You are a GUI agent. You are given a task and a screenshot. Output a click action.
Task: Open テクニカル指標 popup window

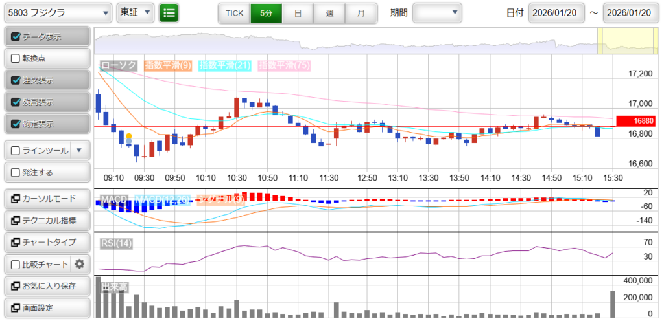click(45, 220)
